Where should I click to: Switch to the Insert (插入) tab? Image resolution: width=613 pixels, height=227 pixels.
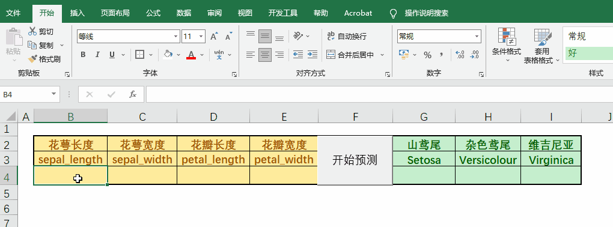[77, 13]
